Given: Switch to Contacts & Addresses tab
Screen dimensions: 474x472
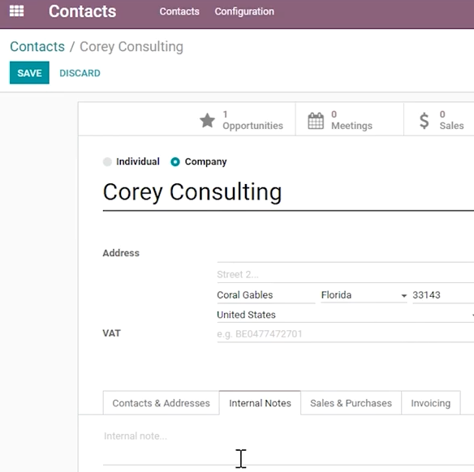Looking at the screenshot, I should tap(161, 403).
